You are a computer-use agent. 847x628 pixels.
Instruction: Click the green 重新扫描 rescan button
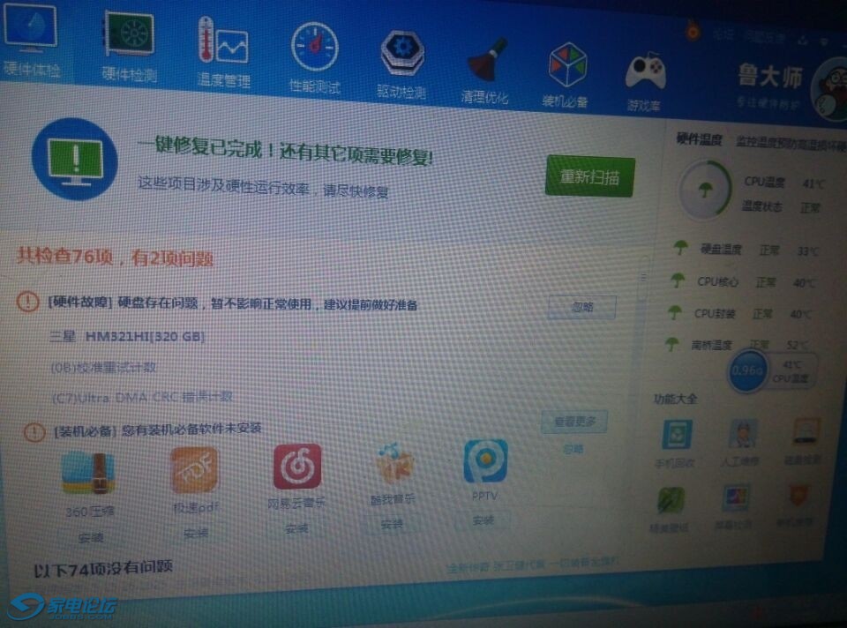[589, 177]
